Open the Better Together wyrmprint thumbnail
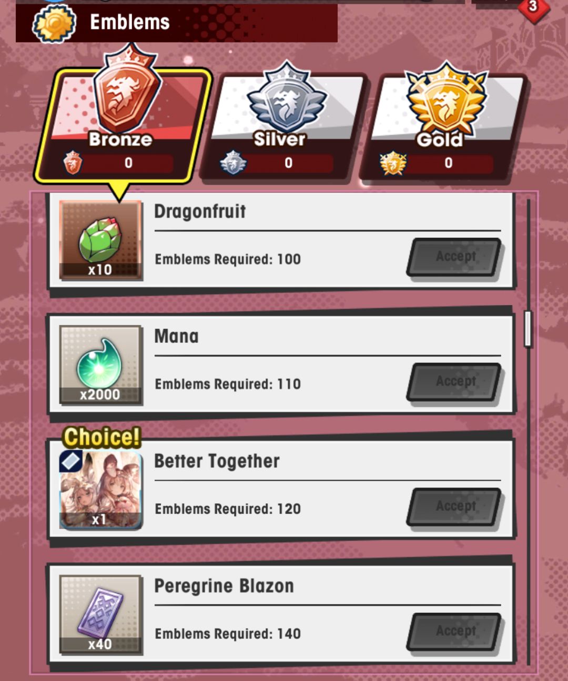The width and height of the screenshot is (568, 681). pyautogui.click(x=100, y=489)
